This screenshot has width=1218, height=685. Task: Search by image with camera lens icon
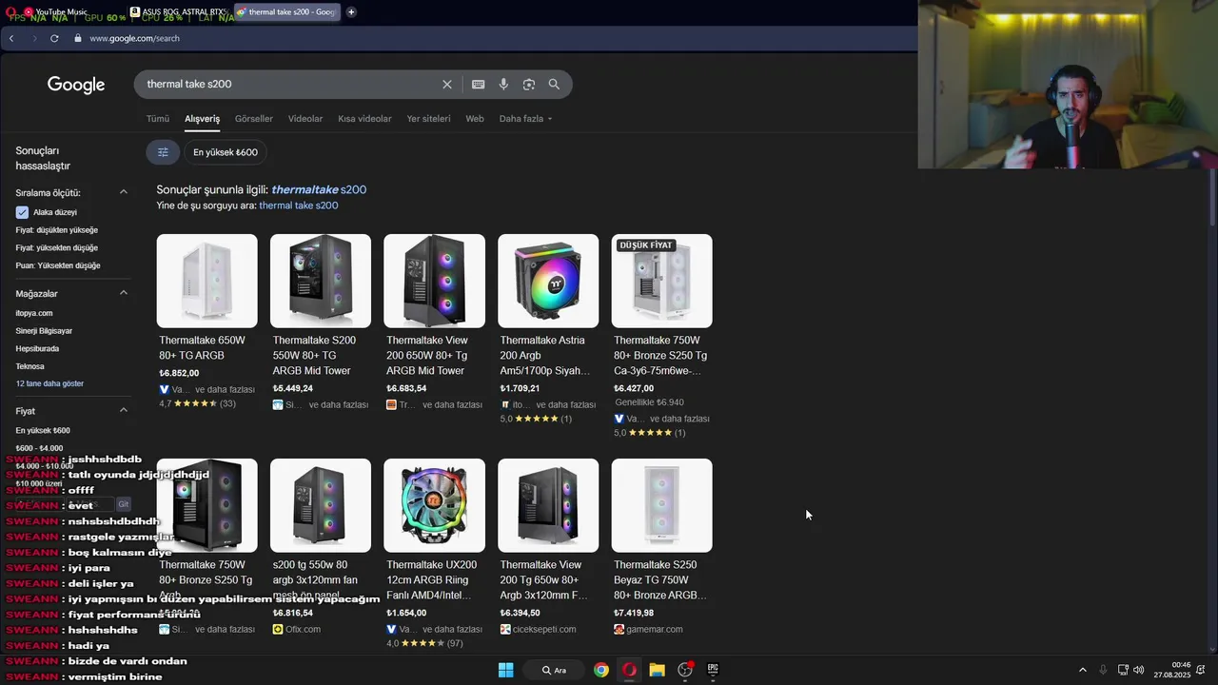tap(529, 85)
